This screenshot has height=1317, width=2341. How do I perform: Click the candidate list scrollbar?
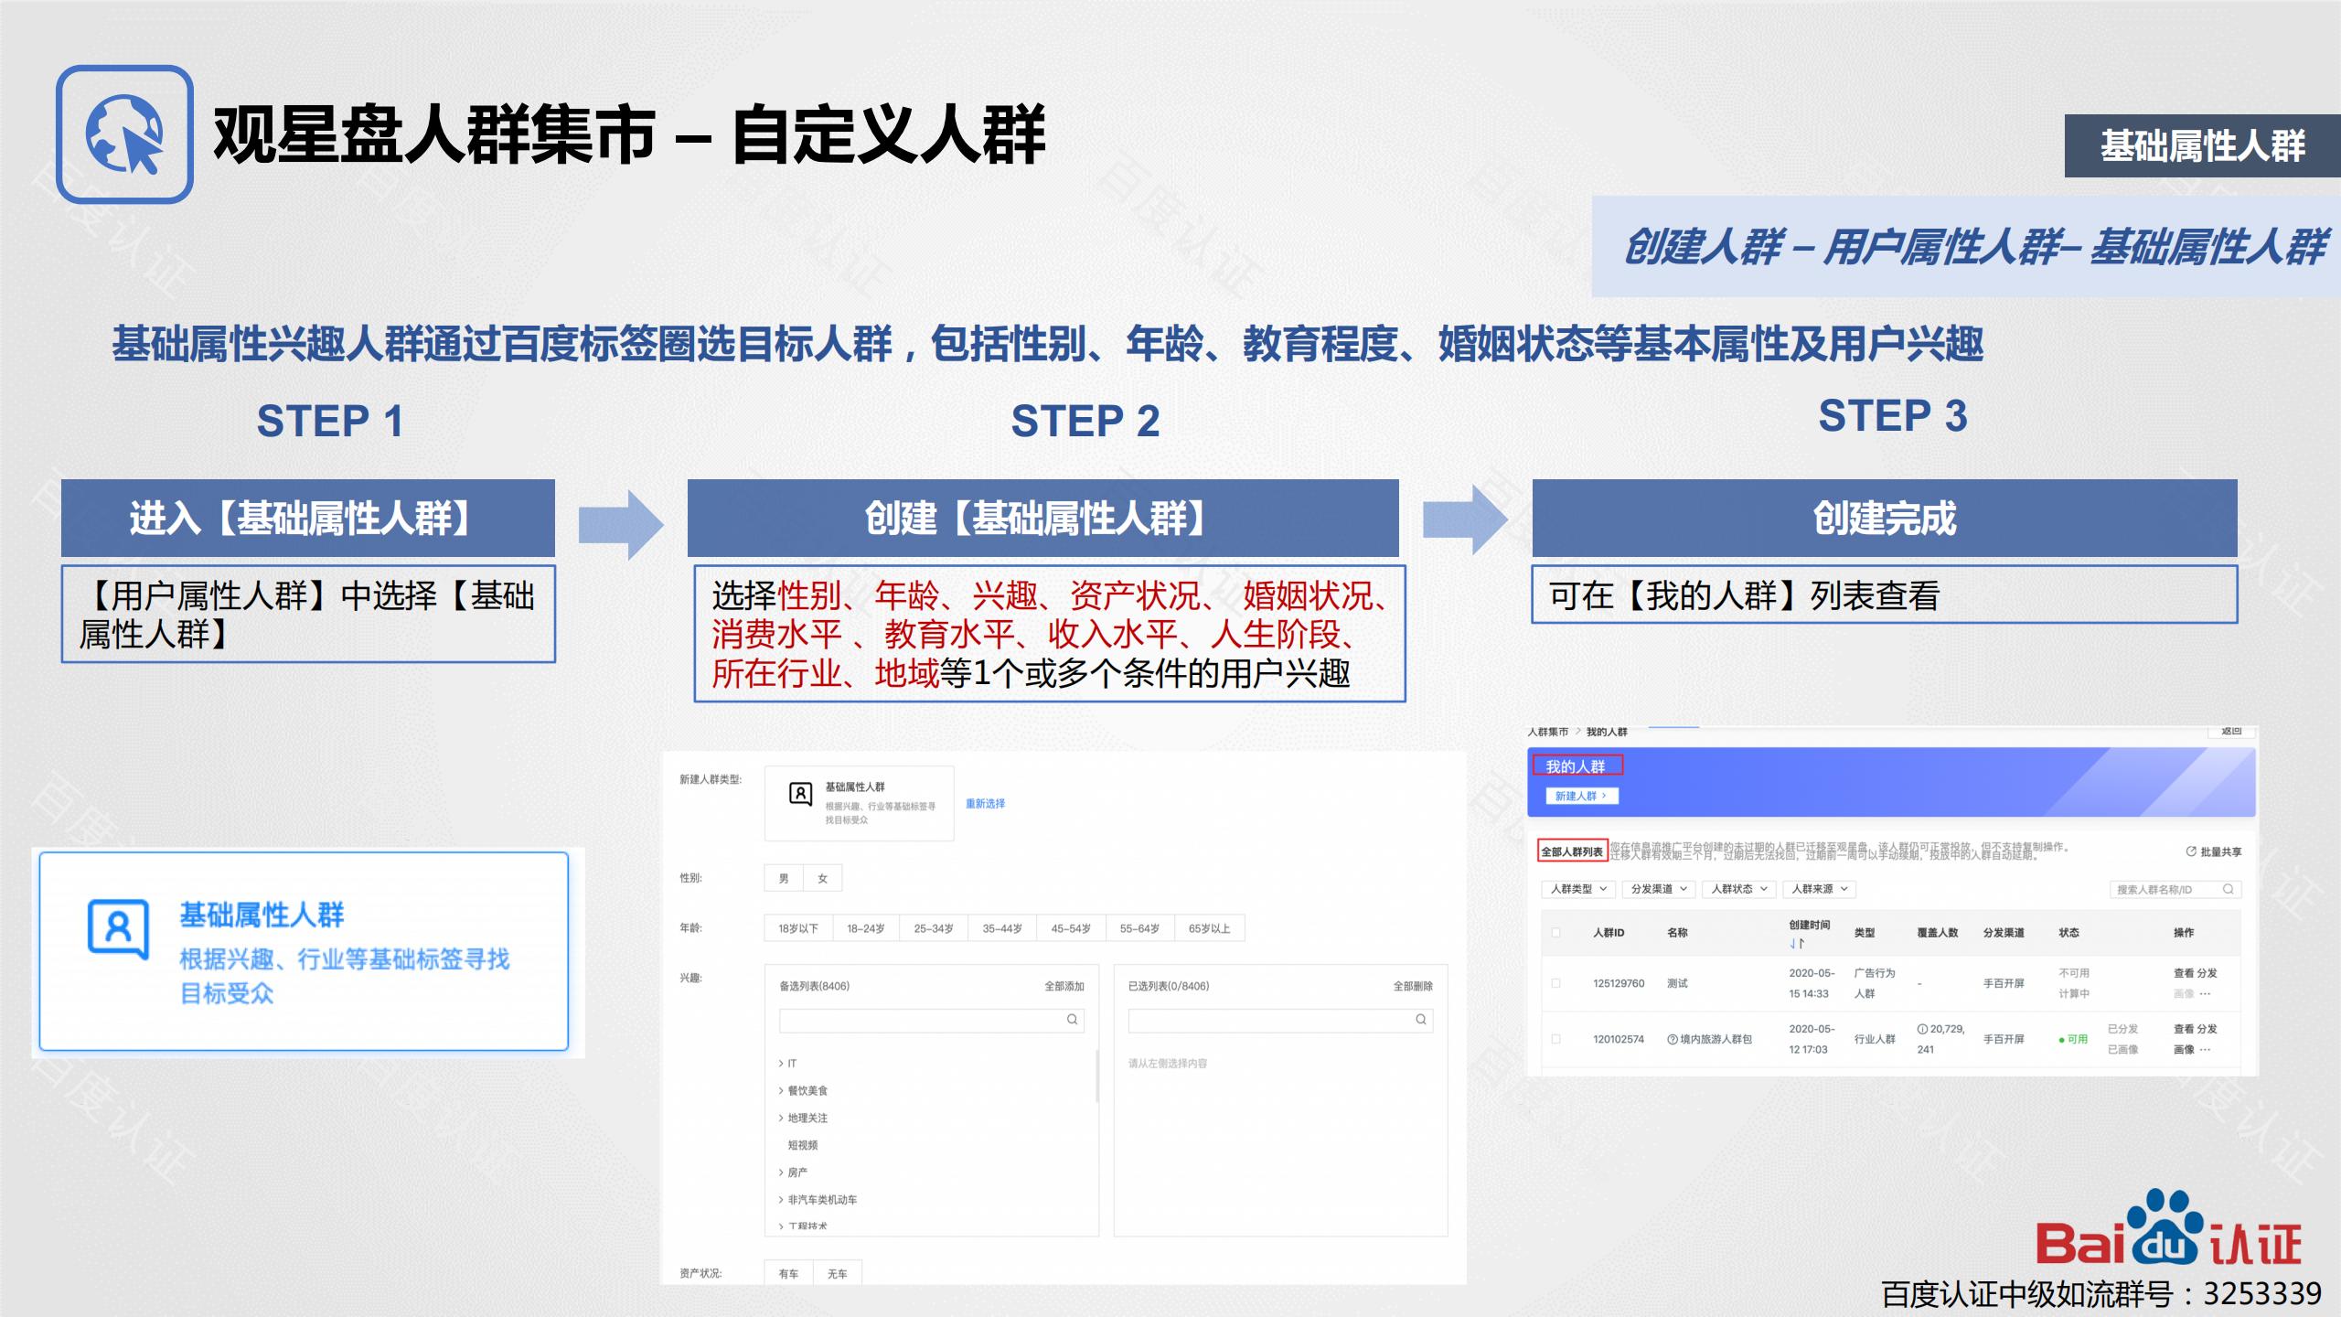point(1097,1076)
